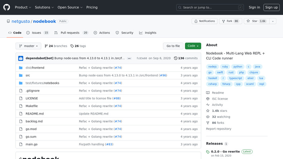Image resolution: width=283 pixels, height=159 pixels.
Task: Click the dependabot avatar icon
Action: click(x=21, y=58)
